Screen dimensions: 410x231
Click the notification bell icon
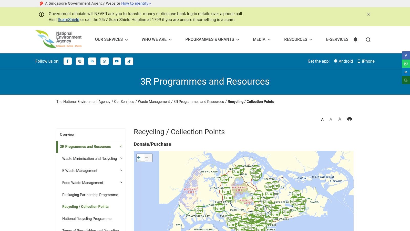point(355,40)
